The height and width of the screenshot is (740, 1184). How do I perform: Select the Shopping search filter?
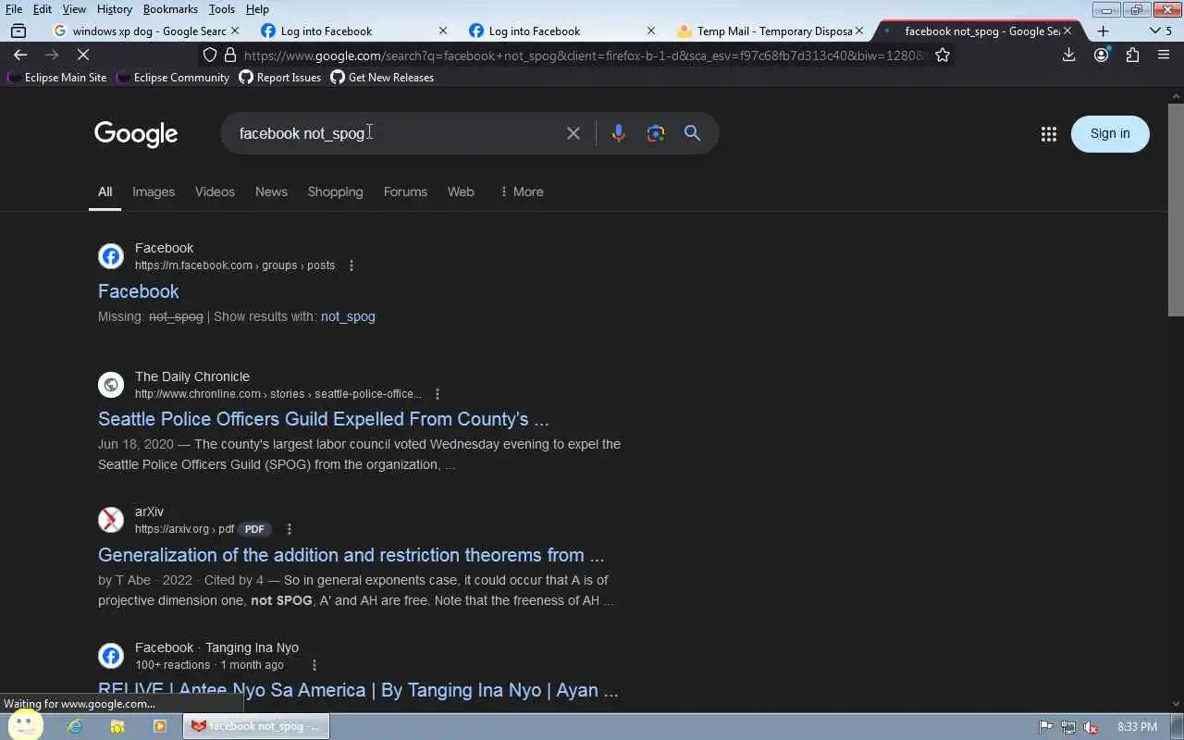tap(335, 191)
